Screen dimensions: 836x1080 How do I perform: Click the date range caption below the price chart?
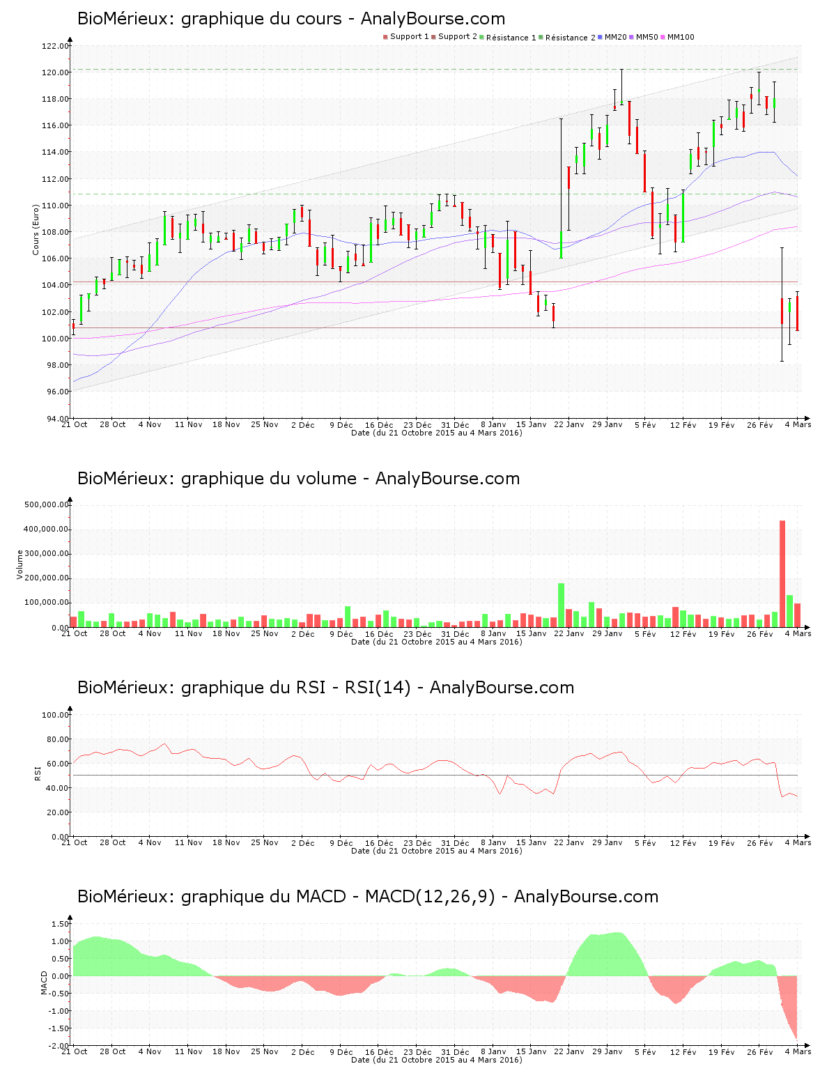click(x=437, y=433)
